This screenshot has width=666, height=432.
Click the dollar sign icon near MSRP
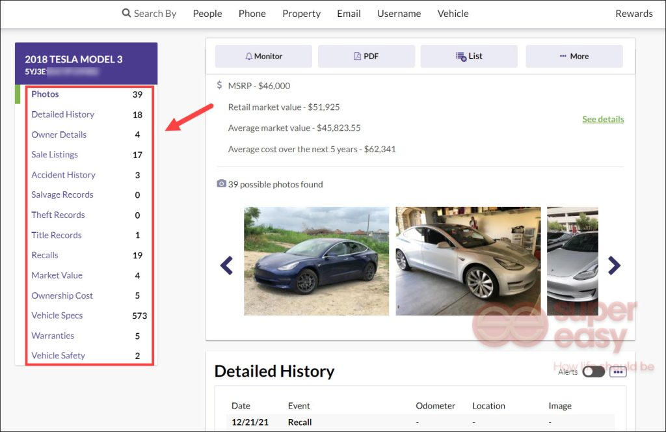click(x=219, y=85)
